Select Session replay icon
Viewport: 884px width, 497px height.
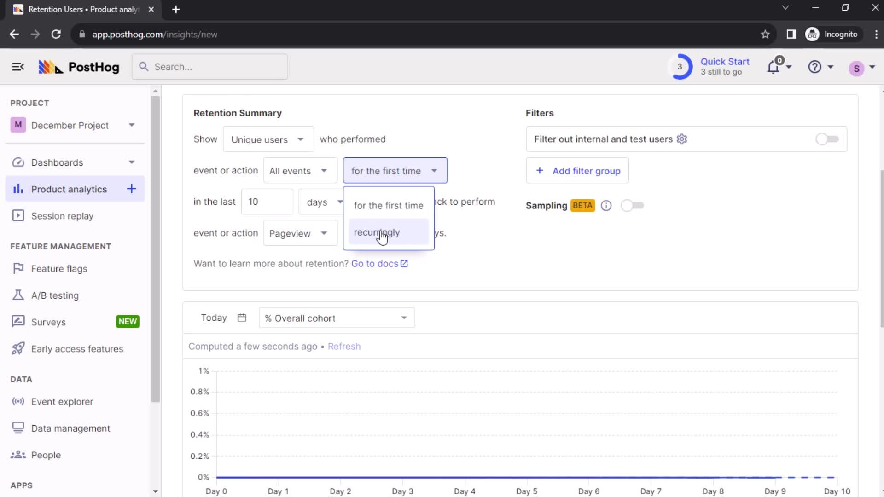tap(17, 215)
